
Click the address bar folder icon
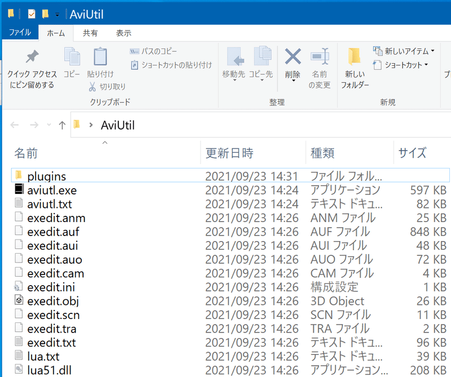[x=77, y=125]
